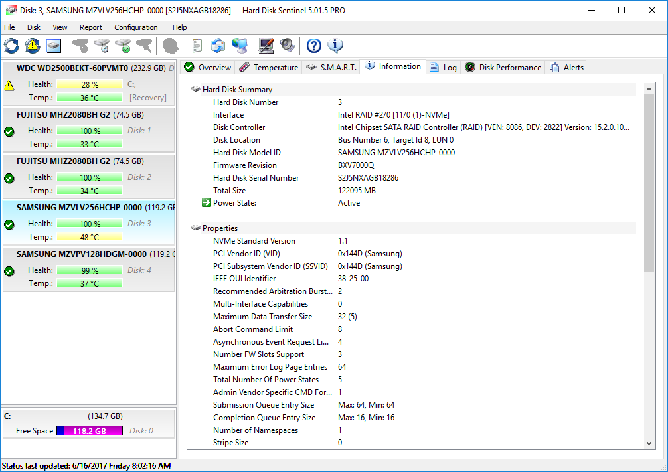
Task: Click the first greyed-out disk test icon
Action: [80, 46]
